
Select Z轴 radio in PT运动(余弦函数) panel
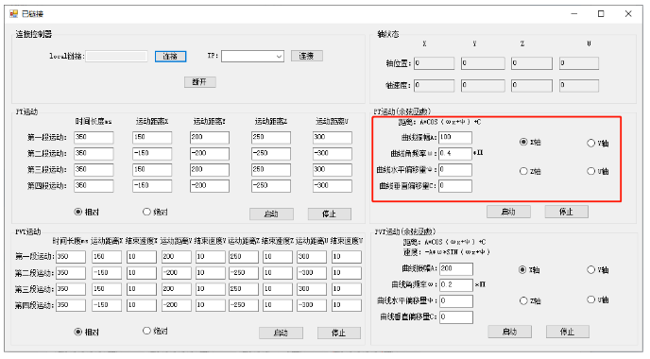530,171
